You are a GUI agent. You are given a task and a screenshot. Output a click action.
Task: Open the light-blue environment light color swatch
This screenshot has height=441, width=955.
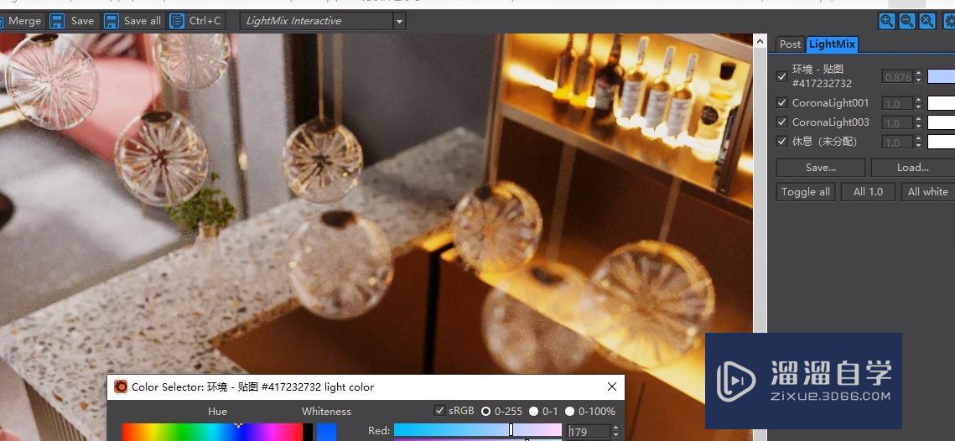[x=941, y=77]
